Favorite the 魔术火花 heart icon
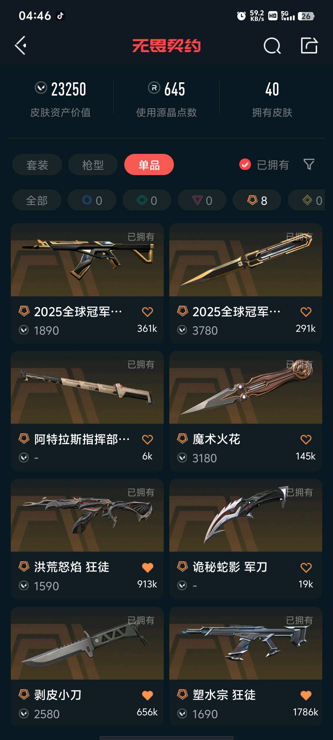This screenshot has width=333, height=740. coord(306,439)
